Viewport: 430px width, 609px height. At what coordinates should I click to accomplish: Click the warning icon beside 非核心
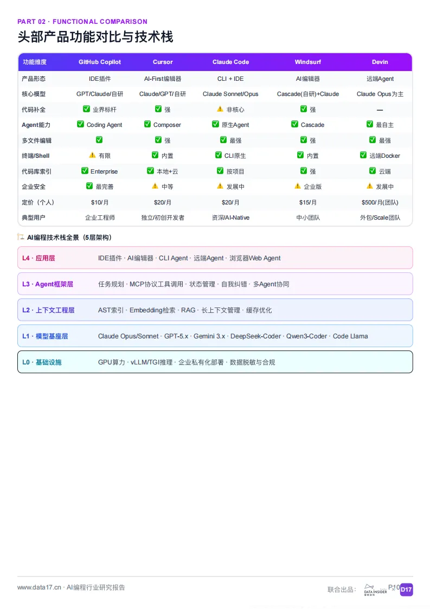tap(220, 109)
